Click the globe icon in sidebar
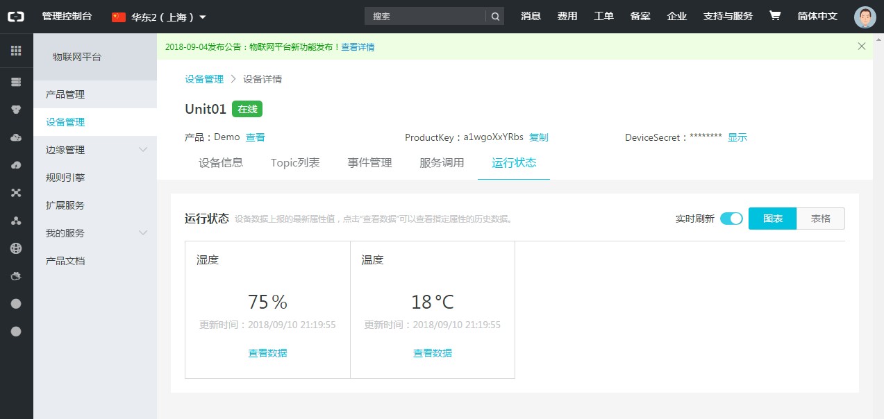Screen dimensions: 884x419 (x=16, y=248)
